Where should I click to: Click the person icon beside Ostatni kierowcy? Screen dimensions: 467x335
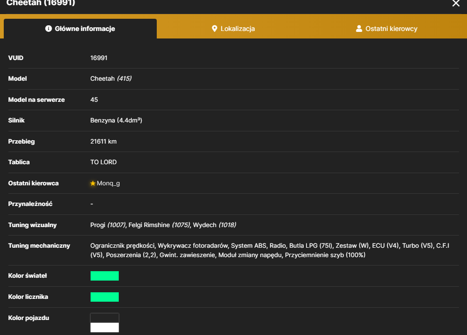[359, 29]
